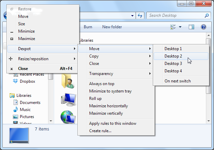The height and width of the screenshot is (150, 214).
Task: Select the Network globe icon in file list
Action: tap(68, 117)
